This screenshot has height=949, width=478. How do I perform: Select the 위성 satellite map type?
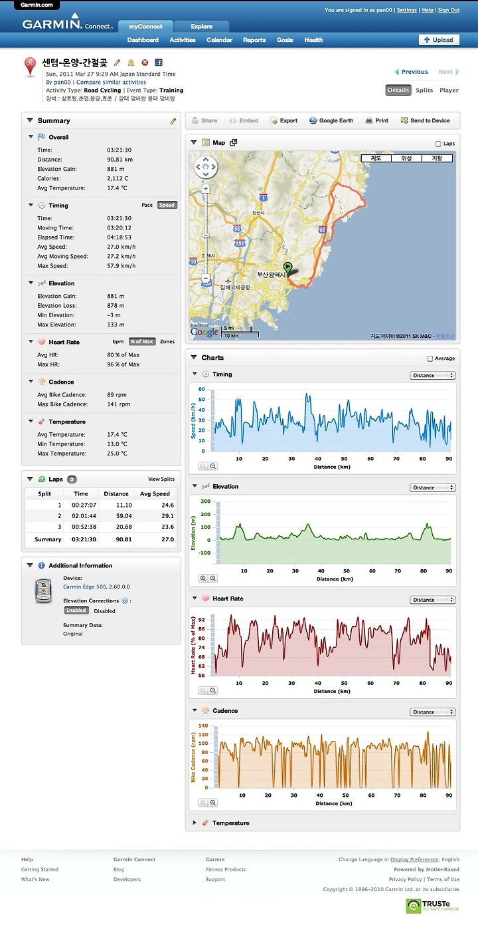pos(407,158)
